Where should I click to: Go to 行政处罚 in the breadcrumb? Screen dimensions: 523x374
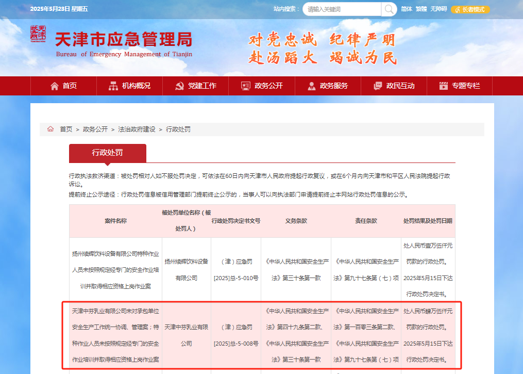click(178, 129)
